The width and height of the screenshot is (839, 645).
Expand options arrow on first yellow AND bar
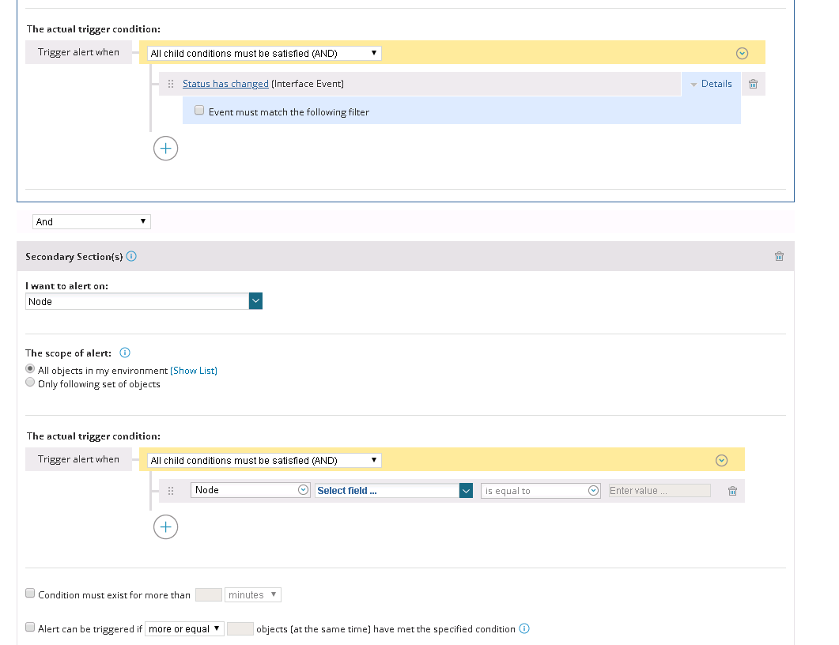(742, 53)
